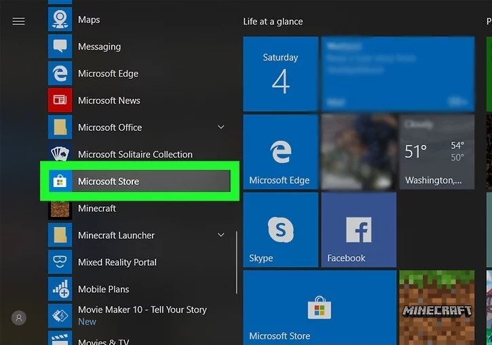Click the Microsoft Store bag icon in list
This screenshot has height=345, width=492.
(60, 181)
